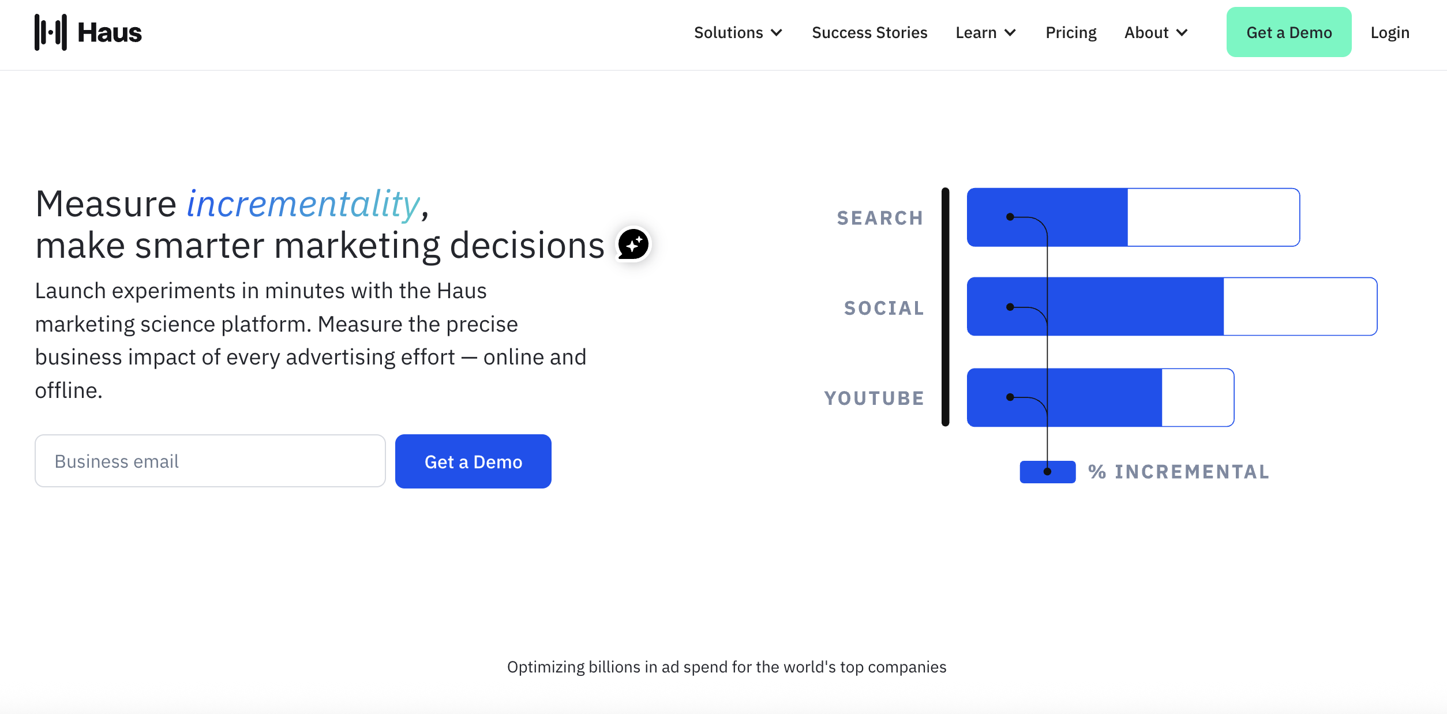Click the YOUTUBE axis label
This screenshot has width=1447, height=714.
coord(875,397)
